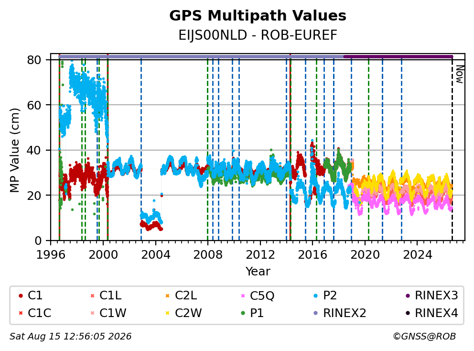Click the 2016 x-axis tick label

point(312,255)
